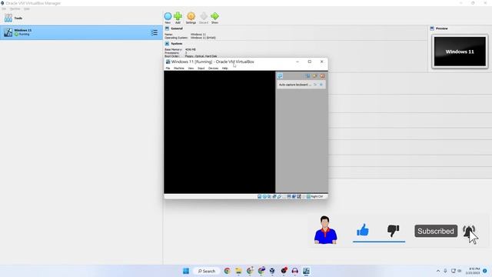Click the channel avatar man icon
Viewport: 492px width, 277px height.
325,230
